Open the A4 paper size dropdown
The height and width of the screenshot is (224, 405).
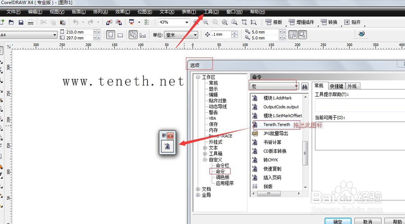tap(55, 35)
